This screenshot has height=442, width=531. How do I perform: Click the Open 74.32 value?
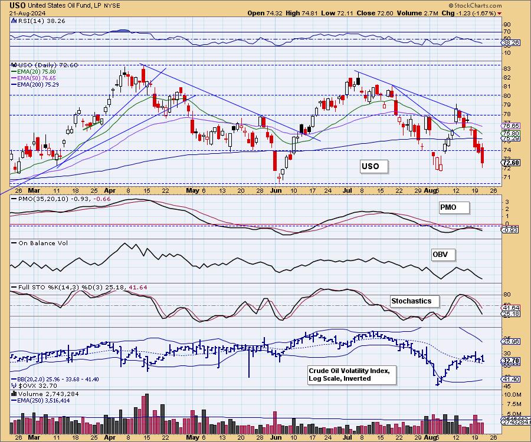point(265,13)
